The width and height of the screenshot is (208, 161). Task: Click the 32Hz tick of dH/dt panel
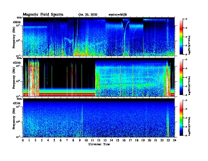(19, 17)
